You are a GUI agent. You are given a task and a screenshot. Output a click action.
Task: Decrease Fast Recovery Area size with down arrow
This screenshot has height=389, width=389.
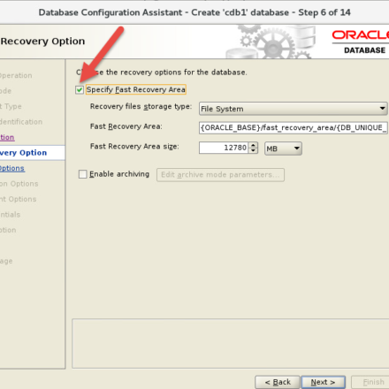pyautogui.click(x=253, y=150)
